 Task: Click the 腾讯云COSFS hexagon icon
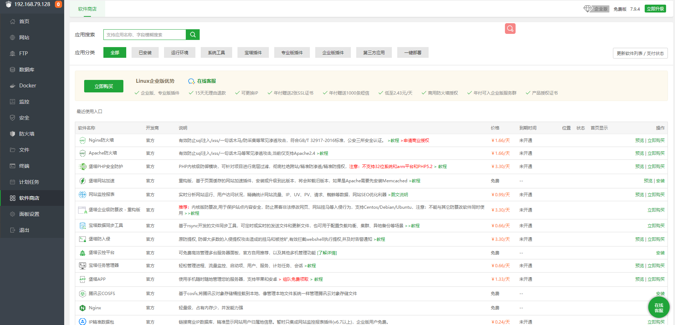click(x=82, y=294)
